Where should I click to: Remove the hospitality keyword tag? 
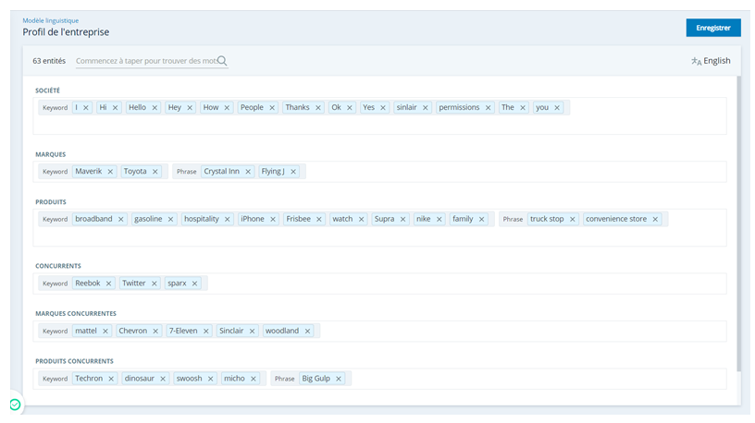point(228,219)
